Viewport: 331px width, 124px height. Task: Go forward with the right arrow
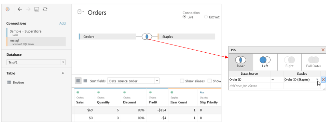click(x=28, y=9)
